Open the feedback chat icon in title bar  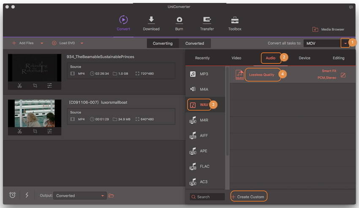(x=351, y=7)
